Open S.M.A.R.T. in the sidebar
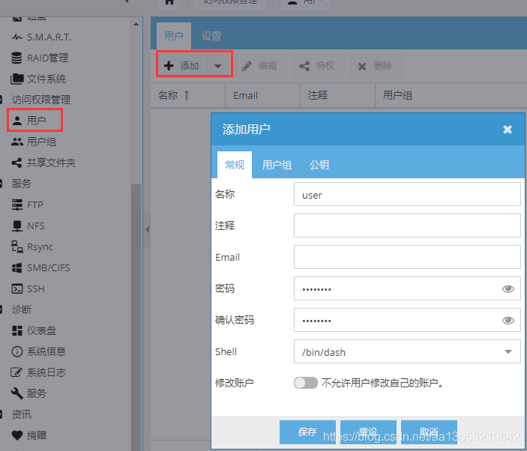Screen dimensions: 527x451 tap(49, 37)
